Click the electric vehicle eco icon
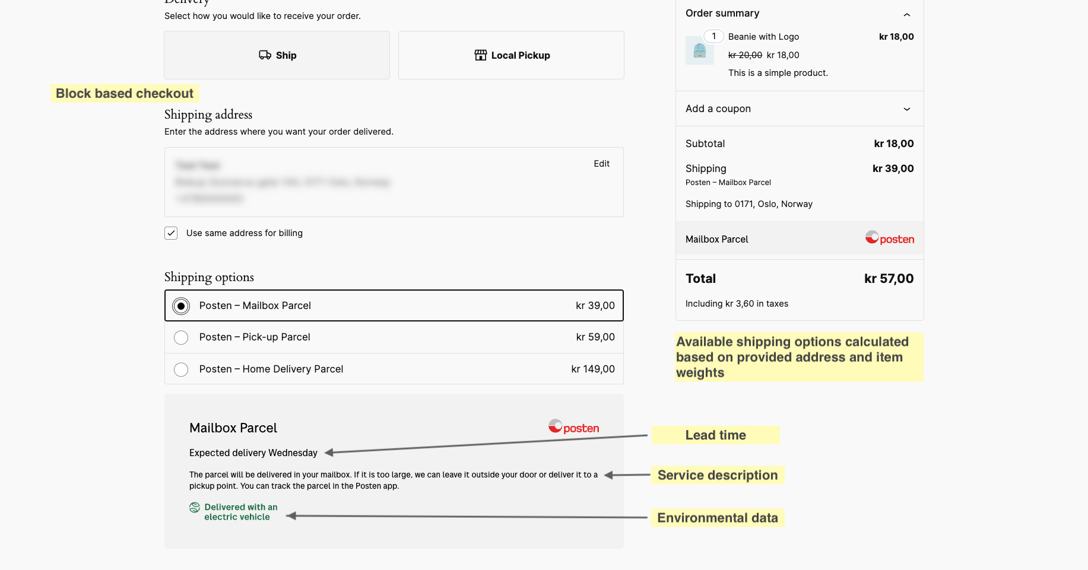 [195, 508]
